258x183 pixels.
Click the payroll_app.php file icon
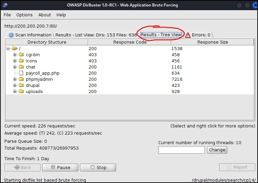click(21, 73)
